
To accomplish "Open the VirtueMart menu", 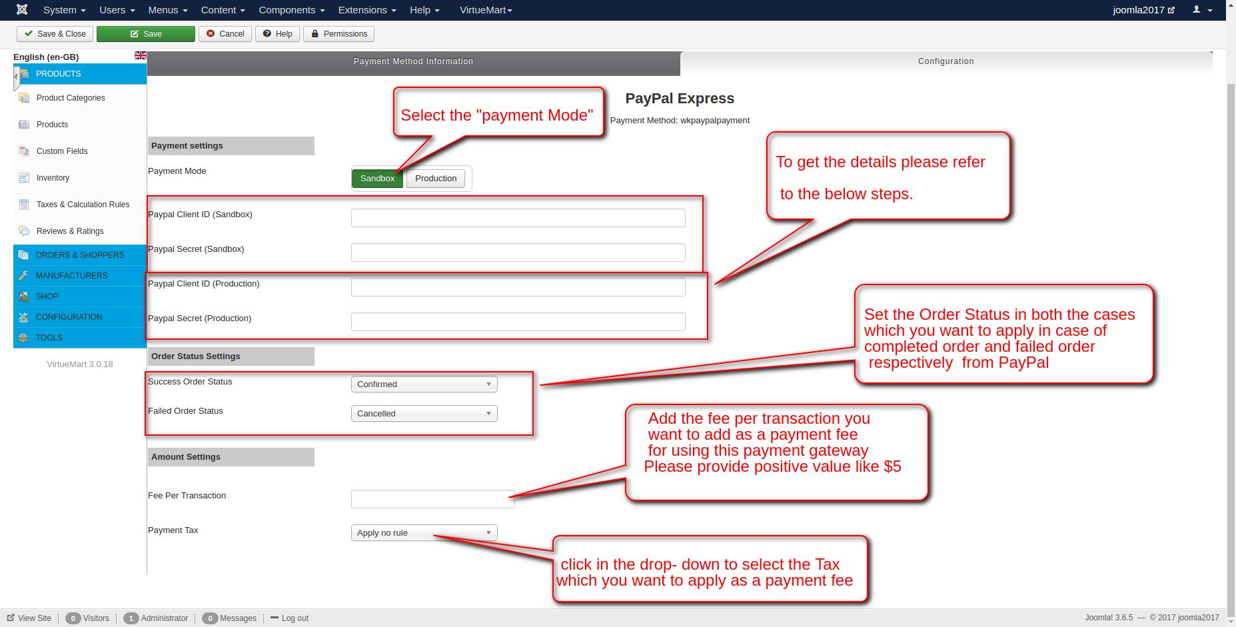I will [x=486, y=10].
